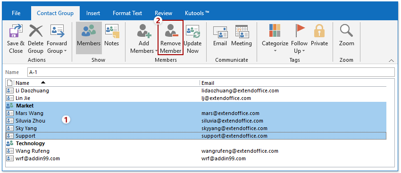
Task: Open the Forward Group dropdown arrow
Action: (x=65, y=51)
